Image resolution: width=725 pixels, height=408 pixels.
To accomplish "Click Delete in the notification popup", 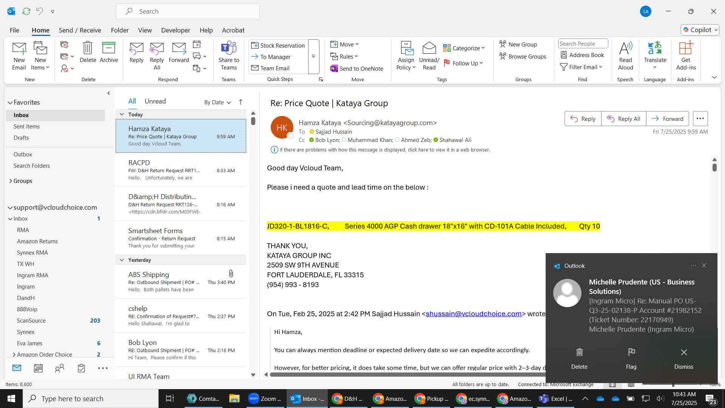I will click(579, 359).
